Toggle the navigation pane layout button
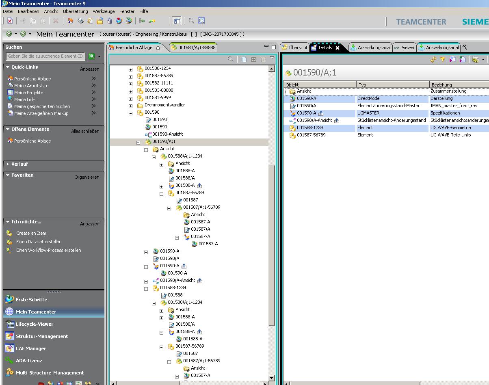 tap(177, 21)
